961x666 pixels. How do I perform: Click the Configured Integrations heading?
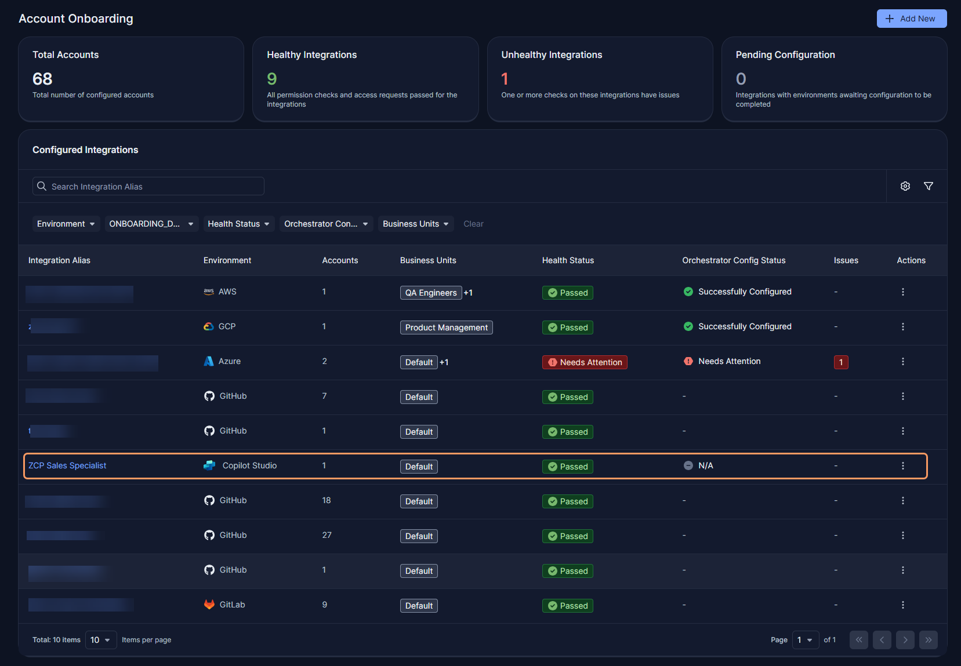[x=85, y=150]
